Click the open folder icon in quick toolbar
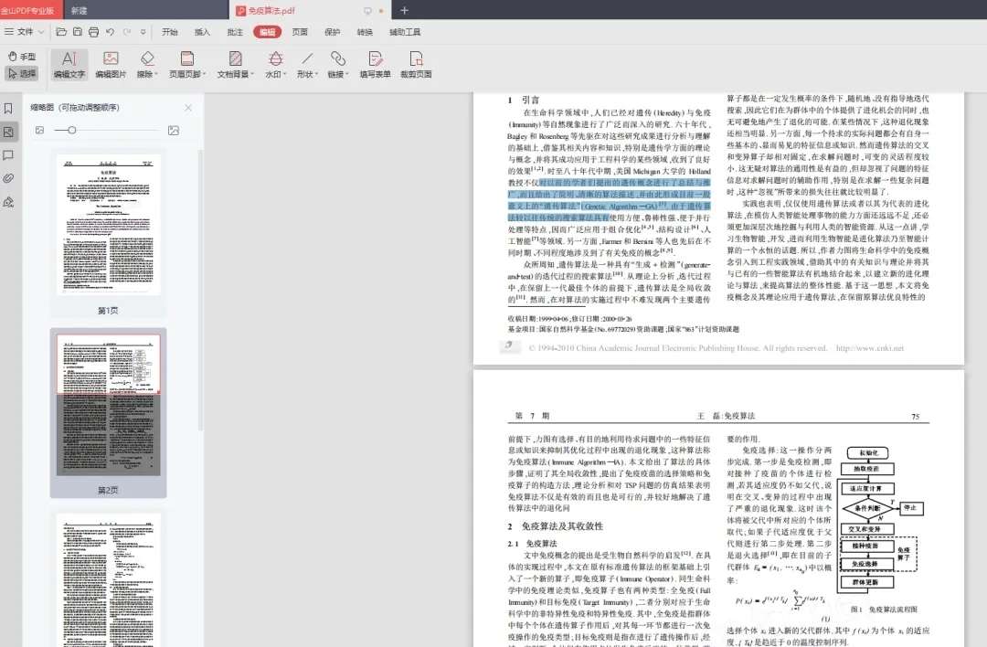 point(61,31)
